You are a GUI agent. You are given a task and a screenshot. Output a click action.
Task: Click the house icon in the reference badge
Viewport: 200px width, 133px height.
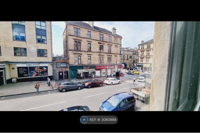[x=84, y=120]
